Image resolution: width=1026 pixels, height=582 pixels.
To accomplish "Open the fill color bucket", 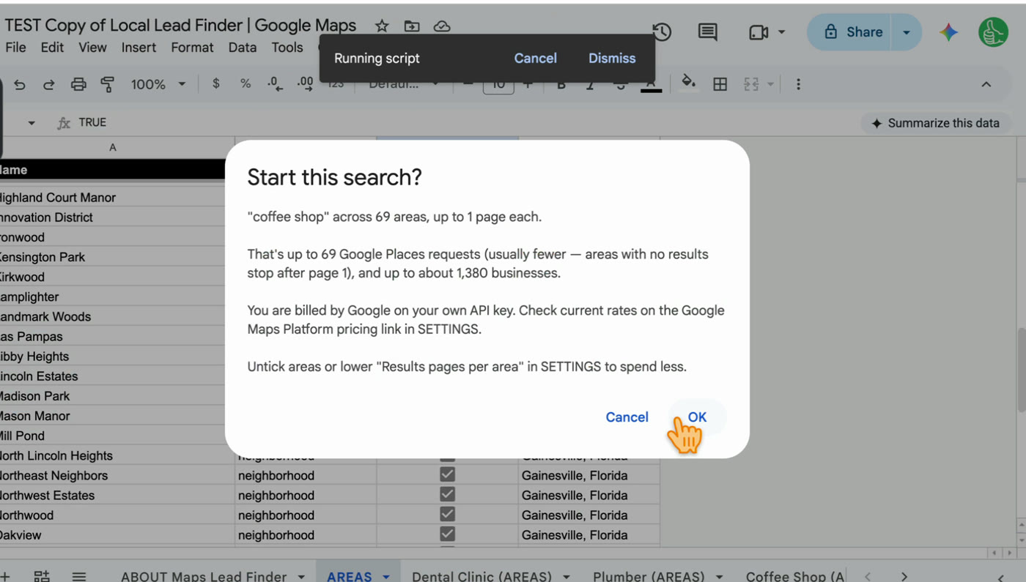I will click(x=688, y=82).
